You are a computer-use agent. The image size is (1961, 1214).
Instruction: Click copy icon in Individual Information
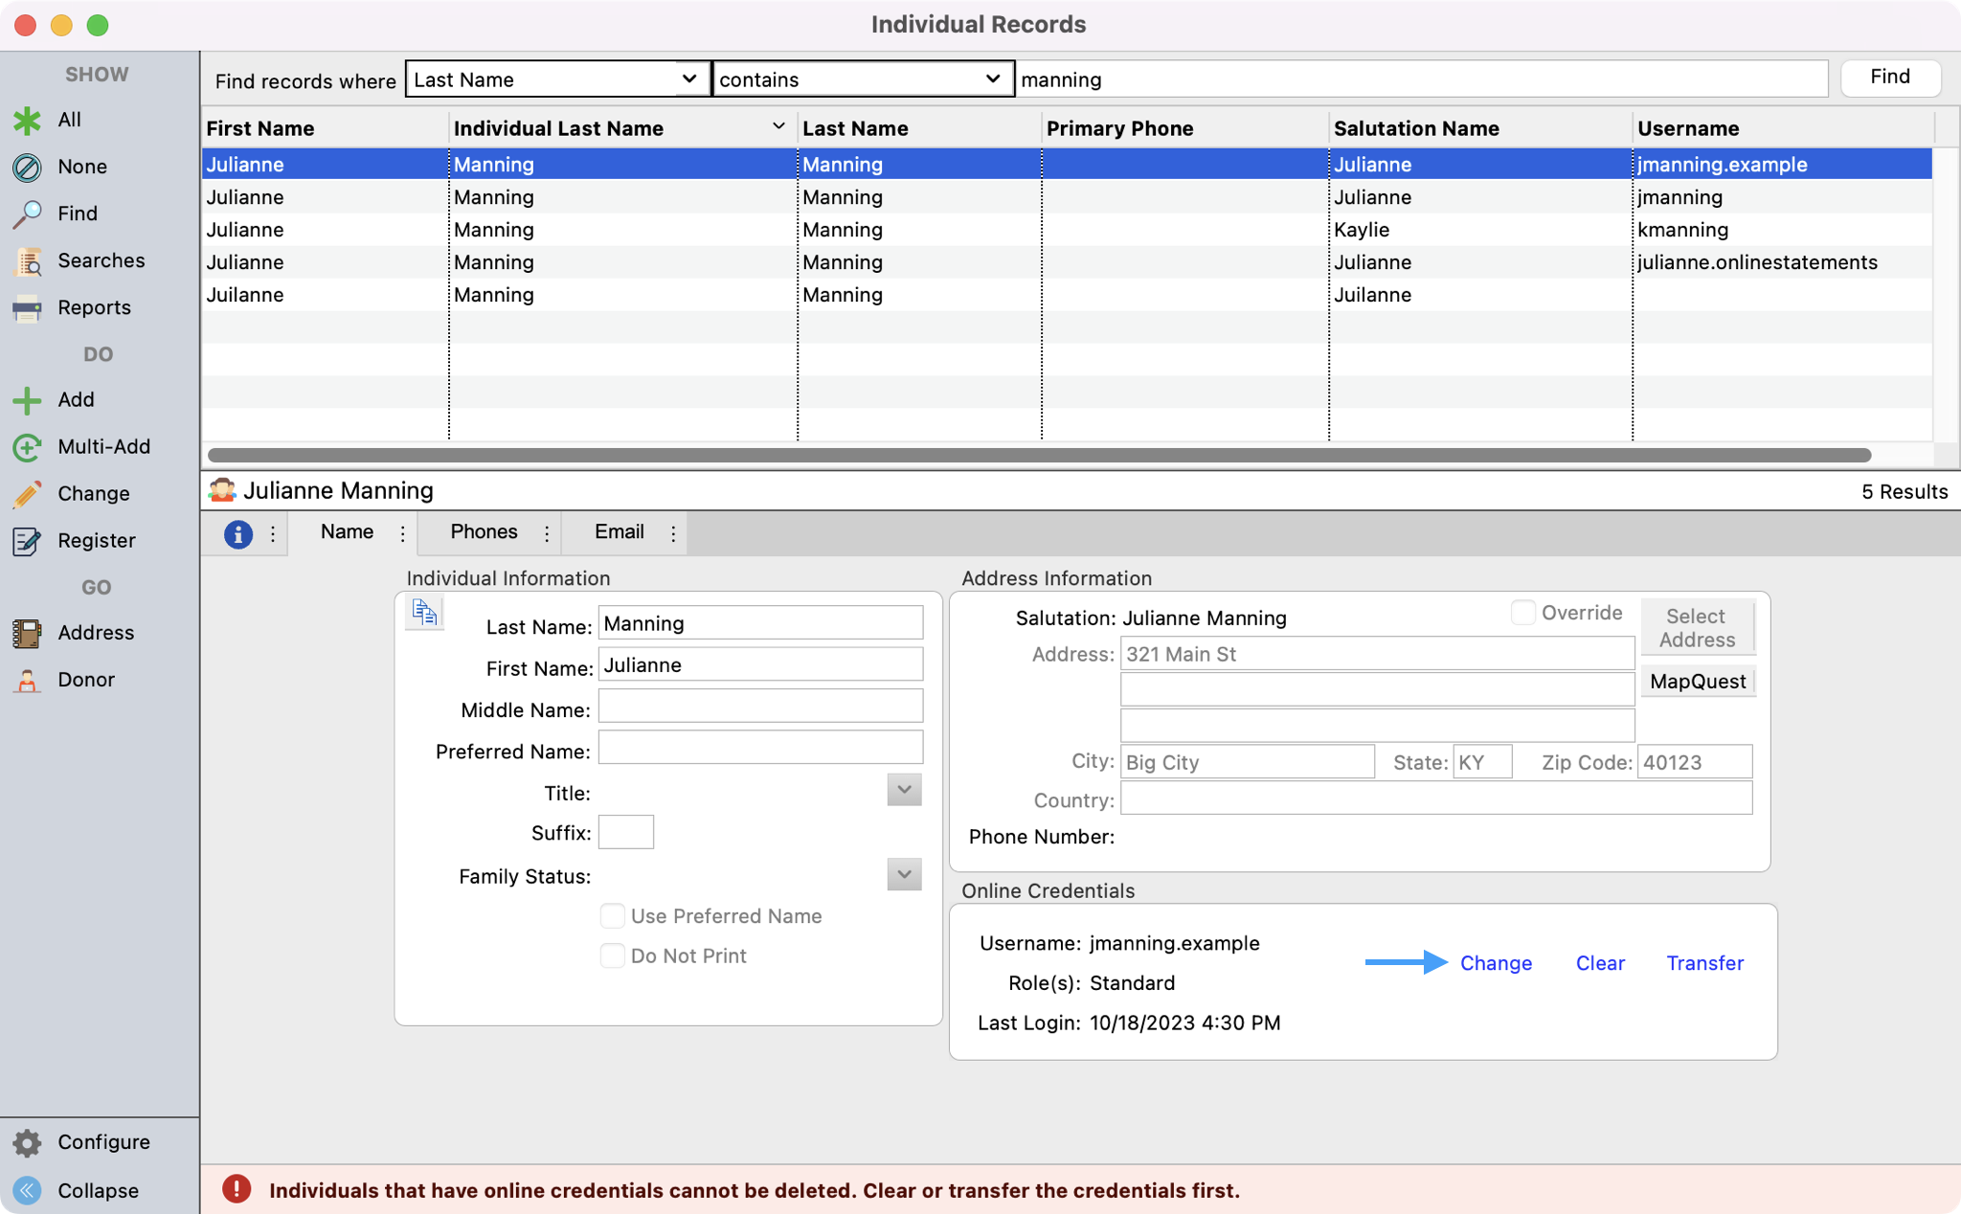pos(424,612)
